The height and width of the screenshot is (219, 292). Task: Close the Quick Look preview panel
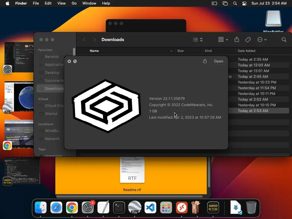point(69,61)
